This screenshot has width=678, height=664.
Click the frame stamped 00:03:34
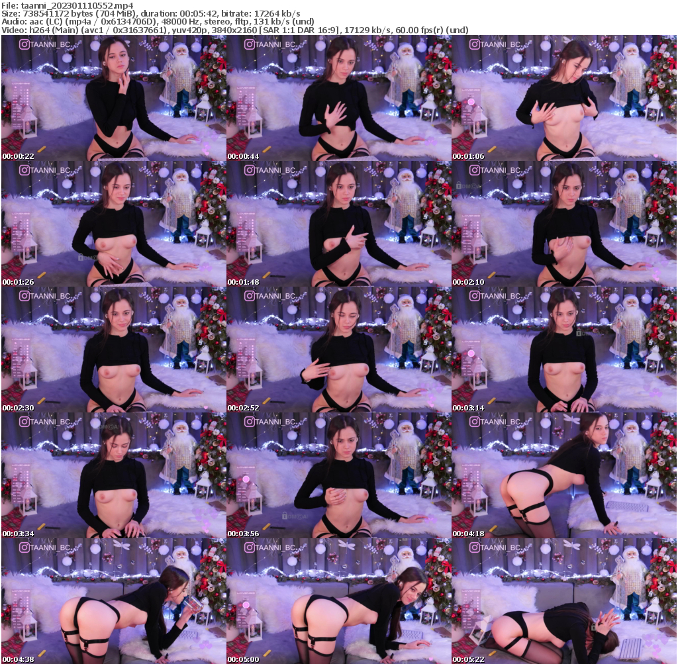[x=114, y=476]
